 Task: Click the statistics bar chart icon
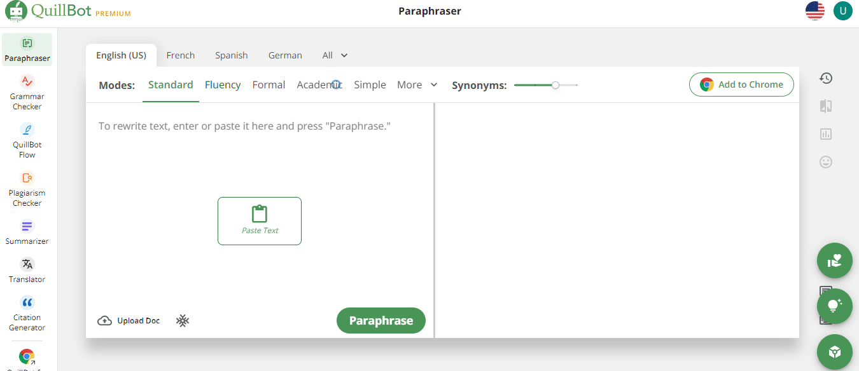[826, 134]
